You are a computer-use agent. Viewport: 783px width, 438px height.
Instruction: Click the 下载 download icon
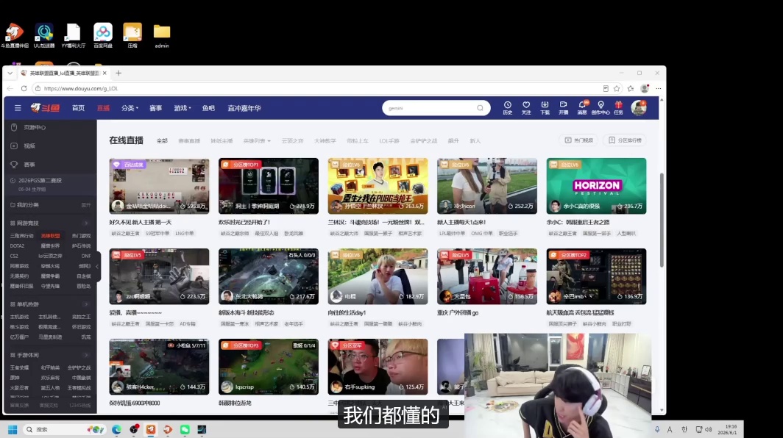(x=545, y=108)
